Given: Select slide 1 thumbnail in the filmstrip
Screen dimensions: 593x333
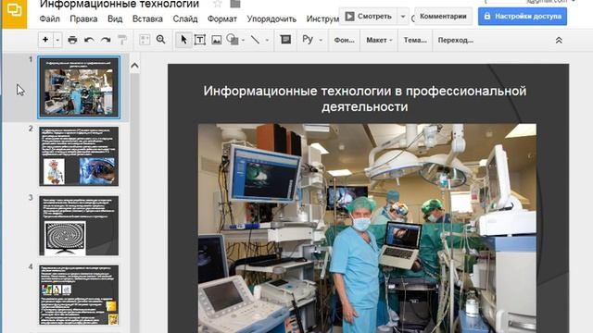Looking at the screenshot, I should click(x=79, y=87).
